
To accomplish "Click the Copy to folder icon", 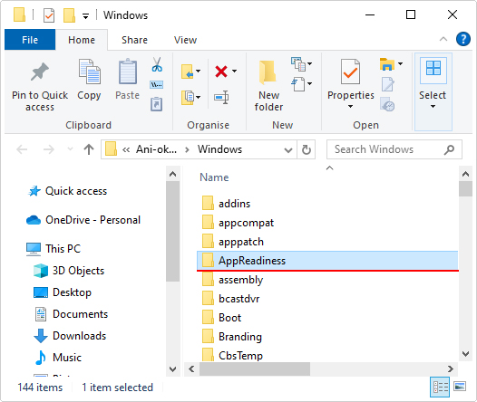I will (188, 98).
